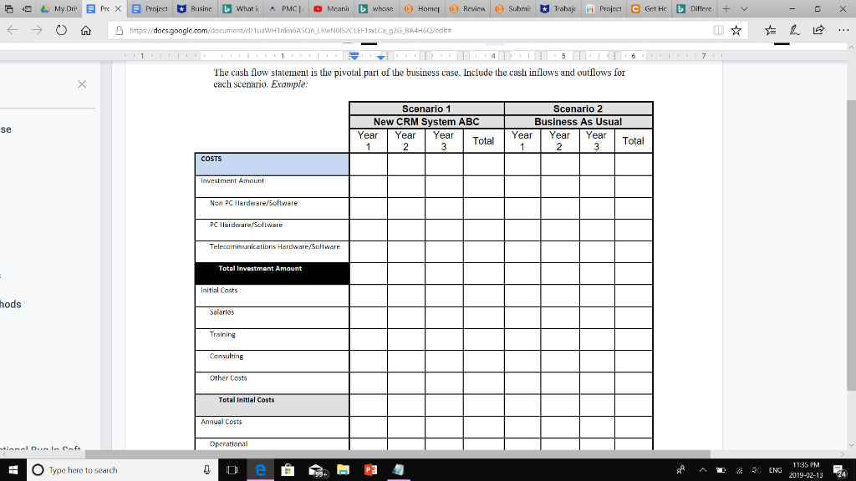Open File Explorer from the taskbar
The width and height of the screenshot is (856, 481).
click(x=343, y=469)
